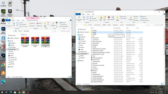Click Copy path in the Grand Theft Auto V ribbon

coord(93,19)
